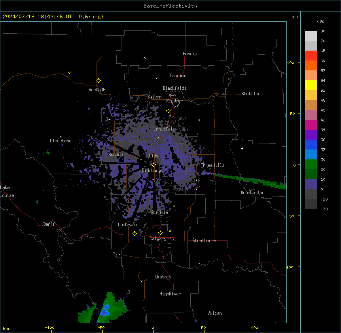
Task: Click the HighRiver label
Action: click(170, 294)
